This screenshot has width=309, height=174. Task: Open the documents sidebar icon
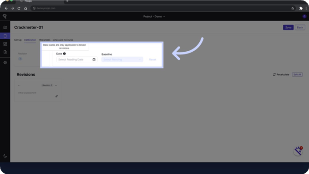click(5, 52)
